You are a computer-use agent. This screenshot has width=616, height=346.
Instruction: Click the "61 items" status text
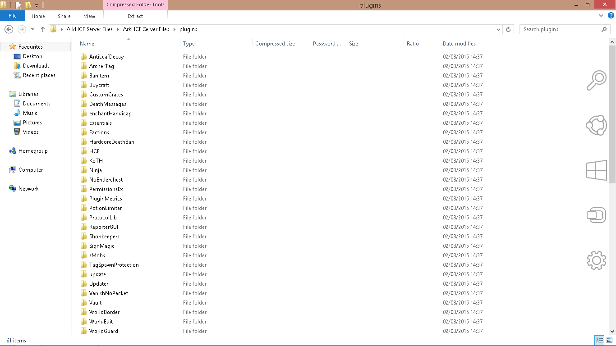16,341
